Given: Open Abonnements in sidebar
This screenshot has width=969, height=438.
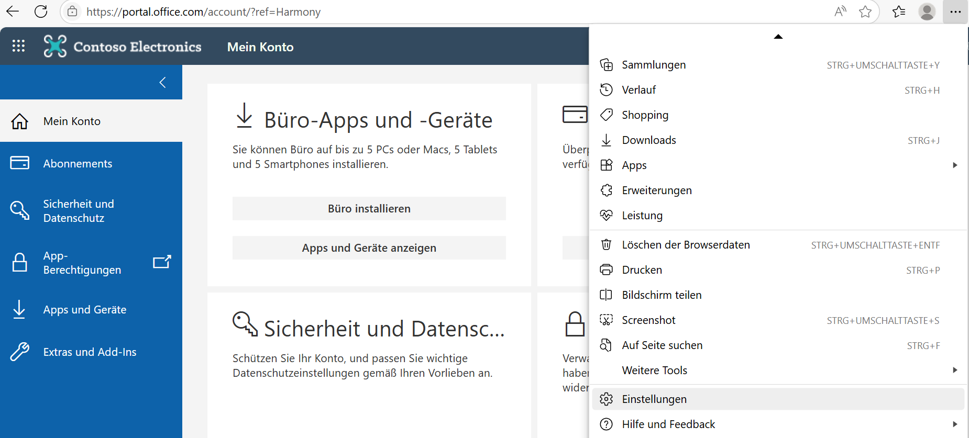Looking at the screenshot, I should tap(91, 163).
